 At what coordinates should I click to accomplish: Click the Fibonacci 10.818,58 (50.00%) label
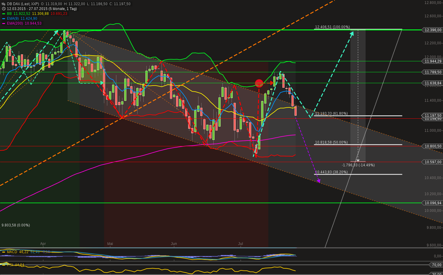[x=331, y=142]
